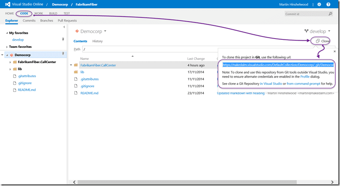The height and width of the screenshot is (186, 340).
Task: Collapse the left pane with the chevron
Action: [x=64, y=27]
